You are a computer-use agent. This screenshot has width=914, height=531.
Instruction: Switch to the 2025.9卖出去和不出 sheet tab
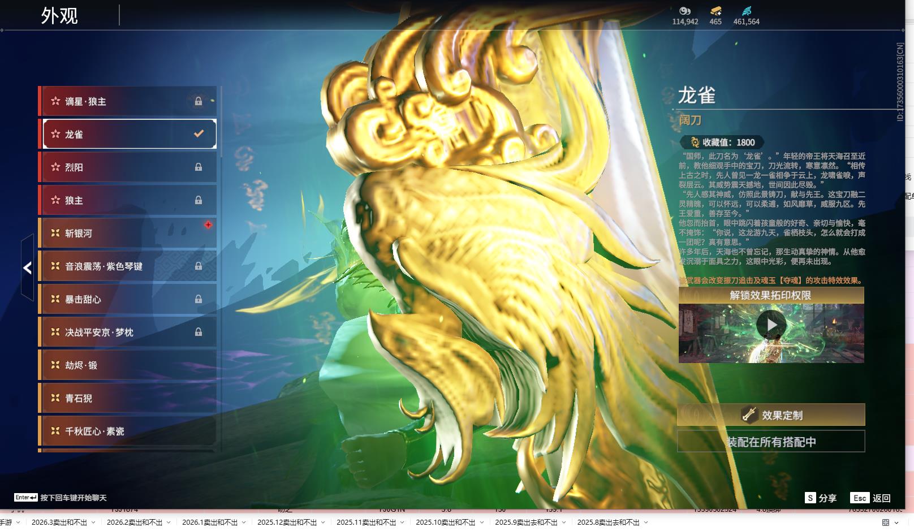[527, 523]
